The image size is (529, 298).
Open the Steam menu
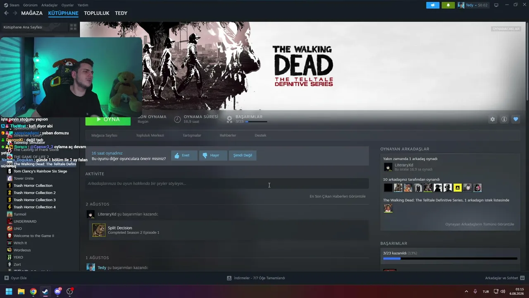pos(12,5)
